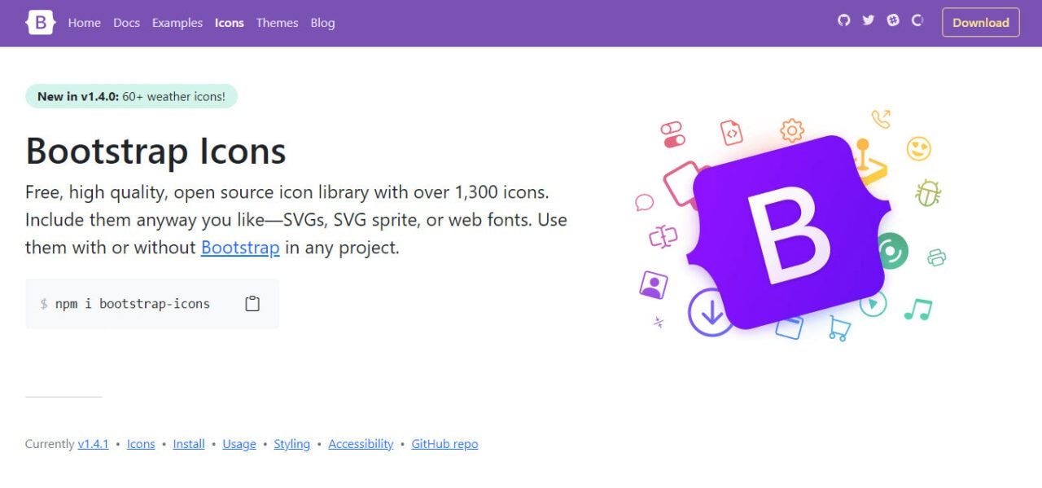Image resolution: width=1042 pixels, height=488 pixels.
Task: Go to the Examples page via the navbar
Action: 177,23
